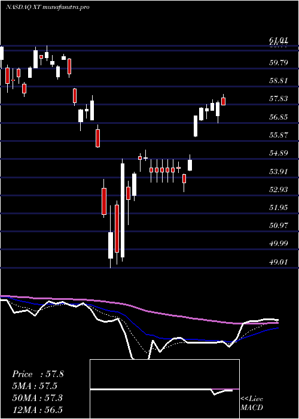Click the 54.89 price axis label
Screen dimensions: 299x419
point(279,153)
